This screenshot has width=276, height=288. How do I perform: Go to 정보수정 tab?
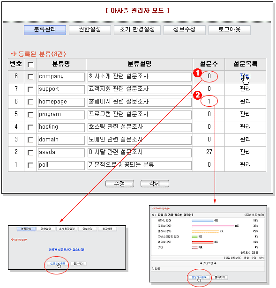[x=184, y=30]
